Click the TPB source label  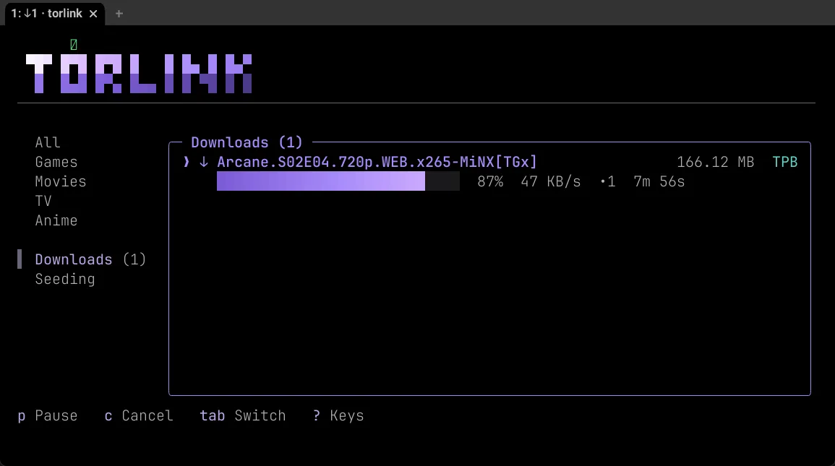[x=785, y=162]
